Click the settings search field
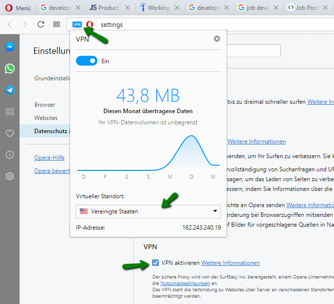 click(254, 51)
